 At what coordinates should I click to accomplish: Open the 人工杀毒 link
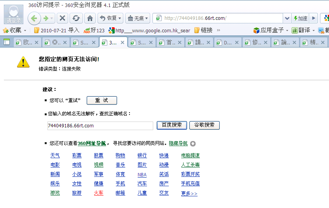(x=190, y=165)
